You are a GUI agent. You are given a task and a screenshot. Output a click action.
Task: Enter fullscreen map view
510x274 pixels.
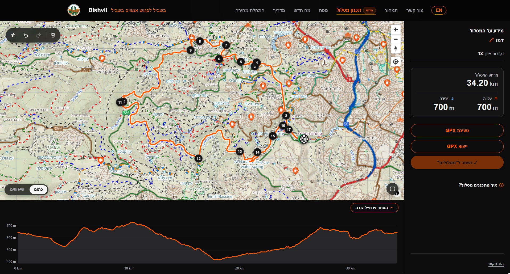[392, 189]
